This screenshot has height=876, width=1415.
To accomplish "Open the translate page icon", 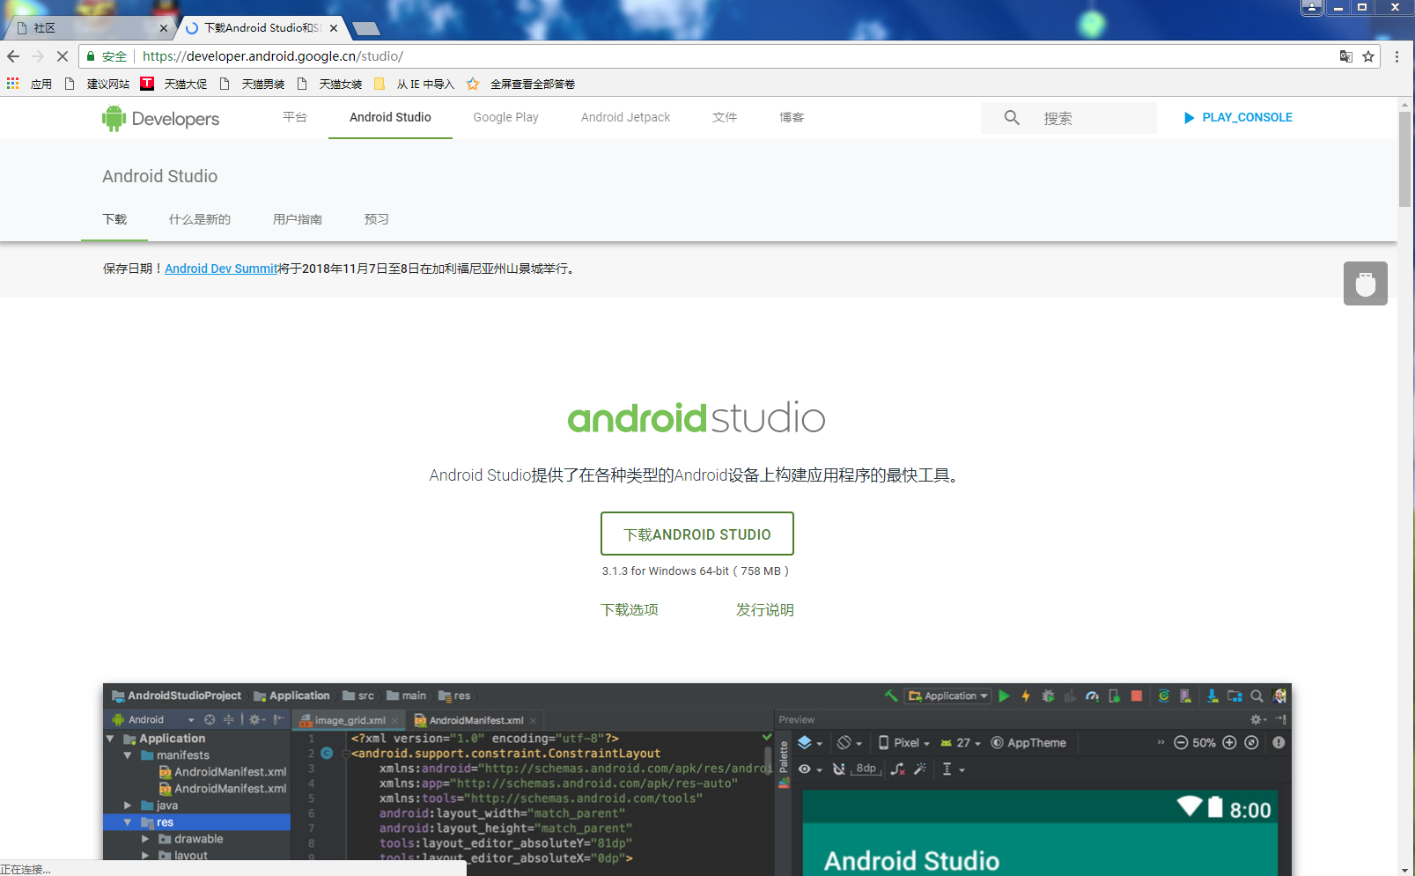I will 1345,56.
